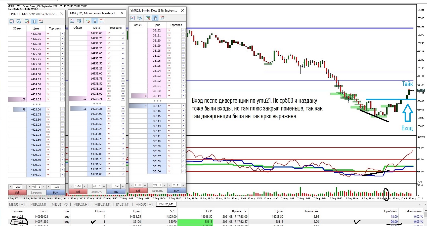
Task: Toggle depth mode icon in EPU21 window
Action: pos(34,21)
